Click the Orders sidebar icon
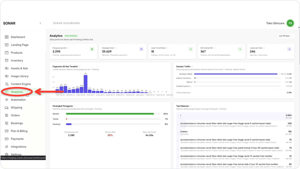Viewport: 300px width, 169px height. 7,115
